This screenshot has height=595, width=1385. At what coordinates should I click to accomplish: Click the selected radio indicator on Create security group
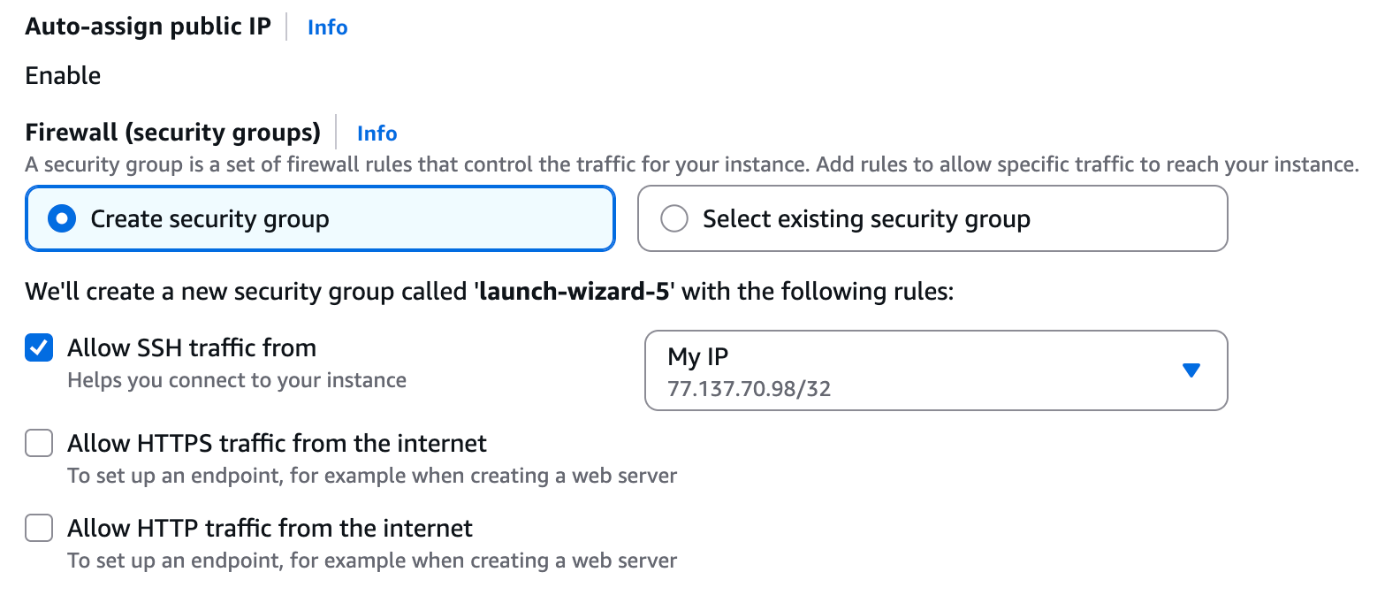coord(60,218)
